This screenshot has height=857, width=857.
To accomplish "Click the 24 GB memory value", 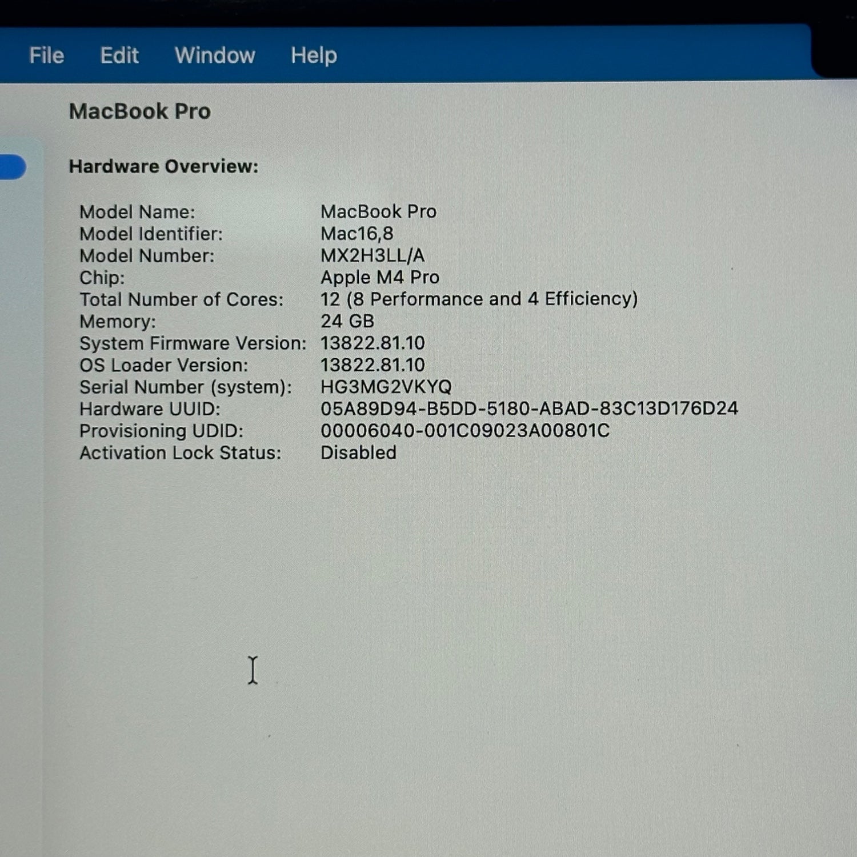I will pos(348,321).
